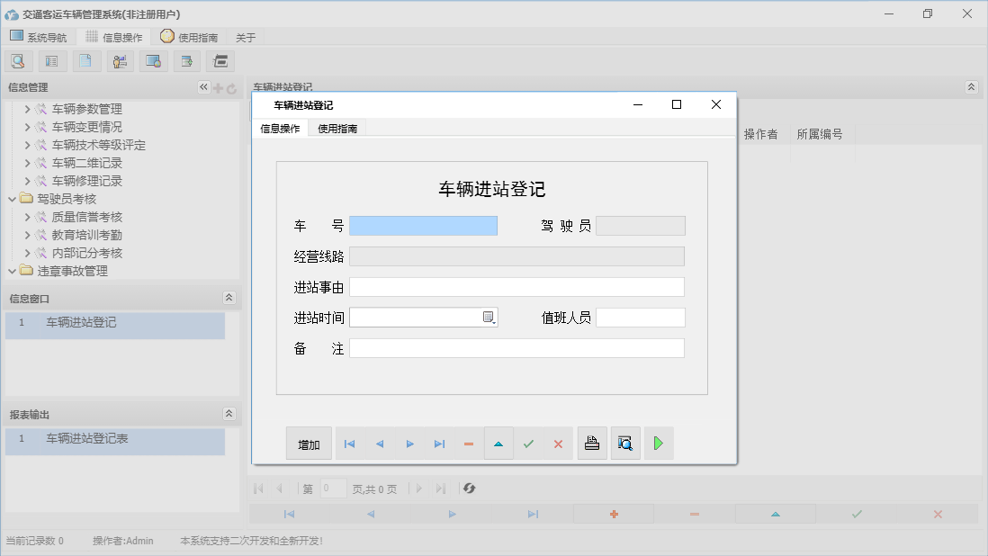Click the print icon in the dialog
Screen dimensions: 988x556
592,443
